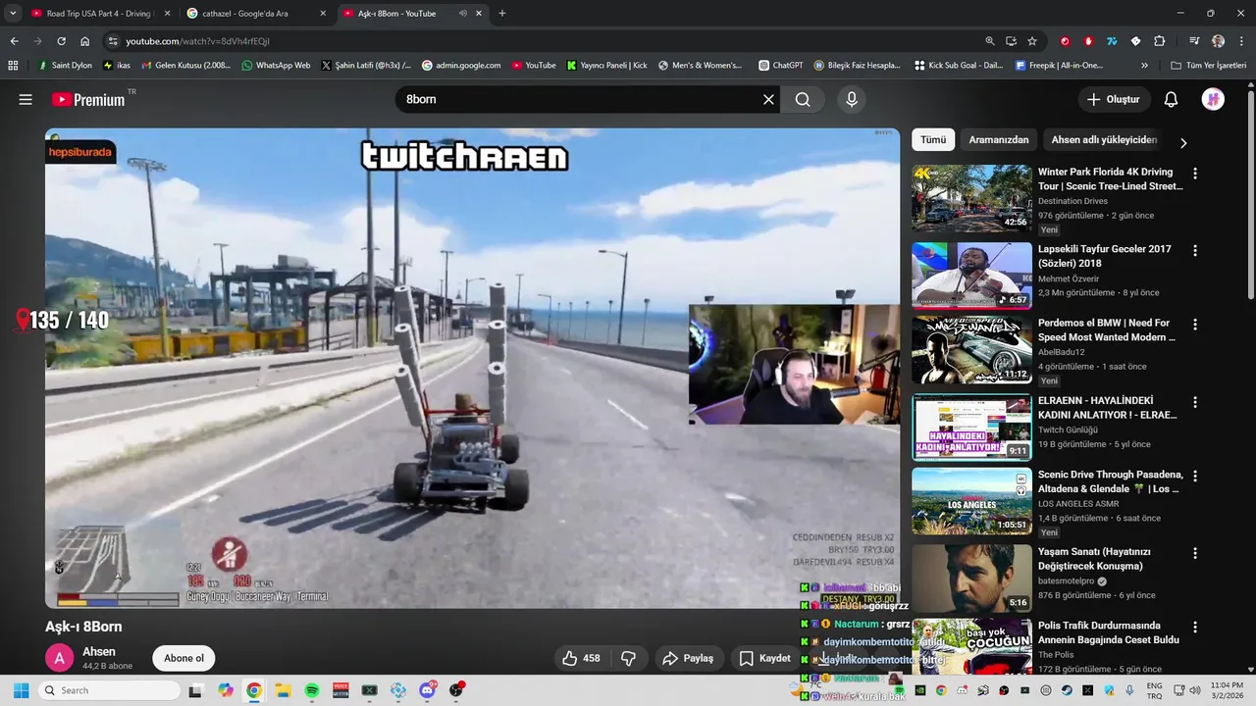Screen dimensions: 1256x706
Task: Start voice search with the microphone
Action: click(852, 99)
